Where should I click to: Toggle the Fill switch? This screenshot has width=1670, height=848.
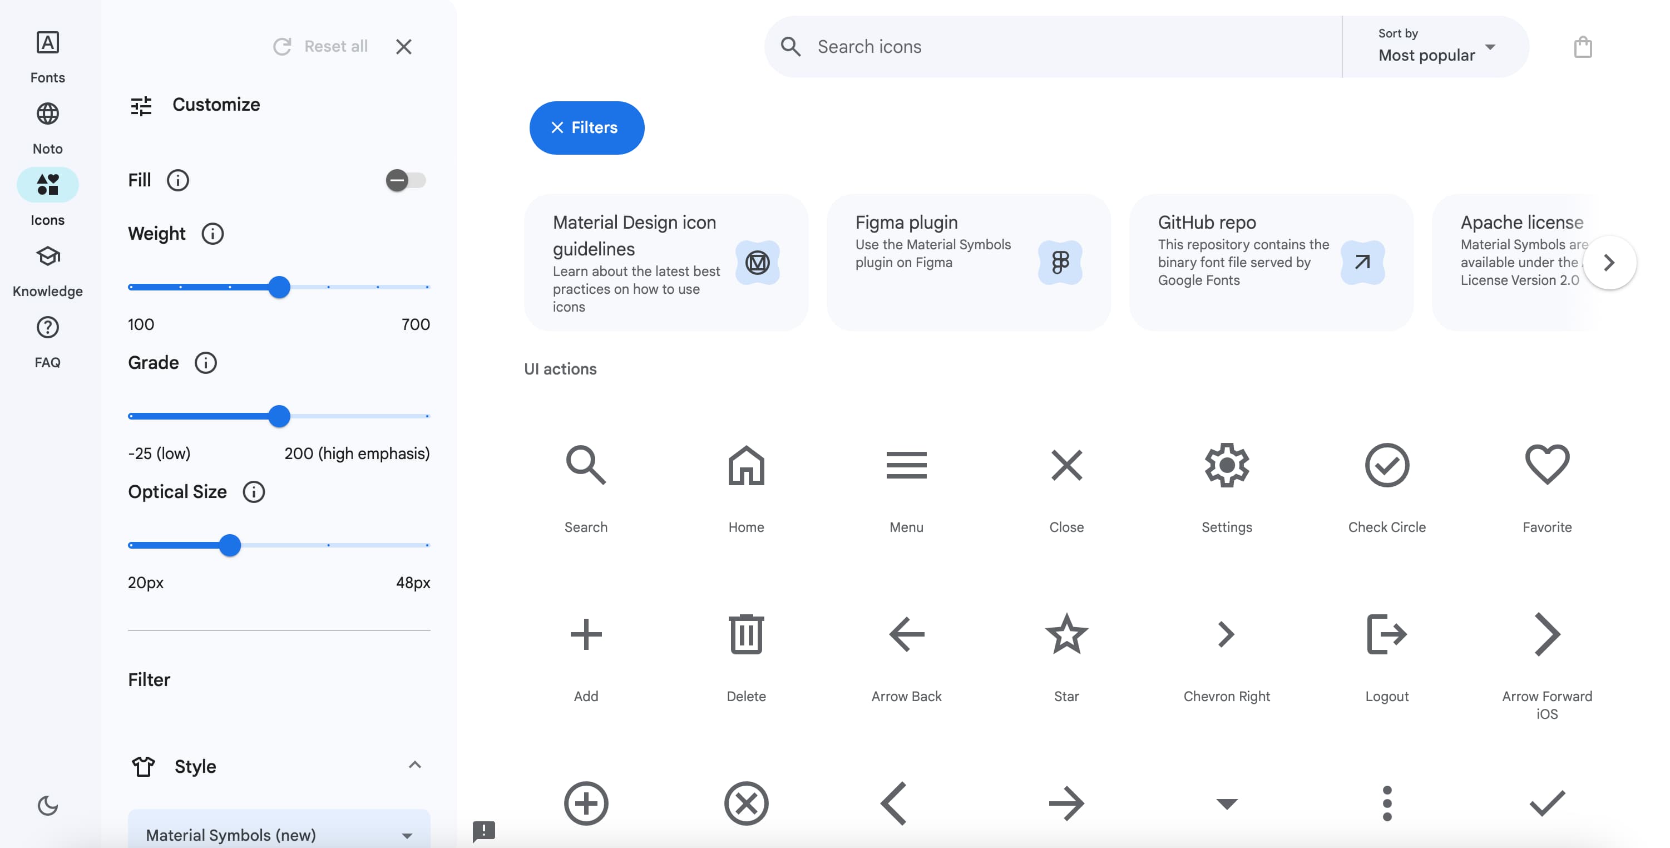(405, 180)
